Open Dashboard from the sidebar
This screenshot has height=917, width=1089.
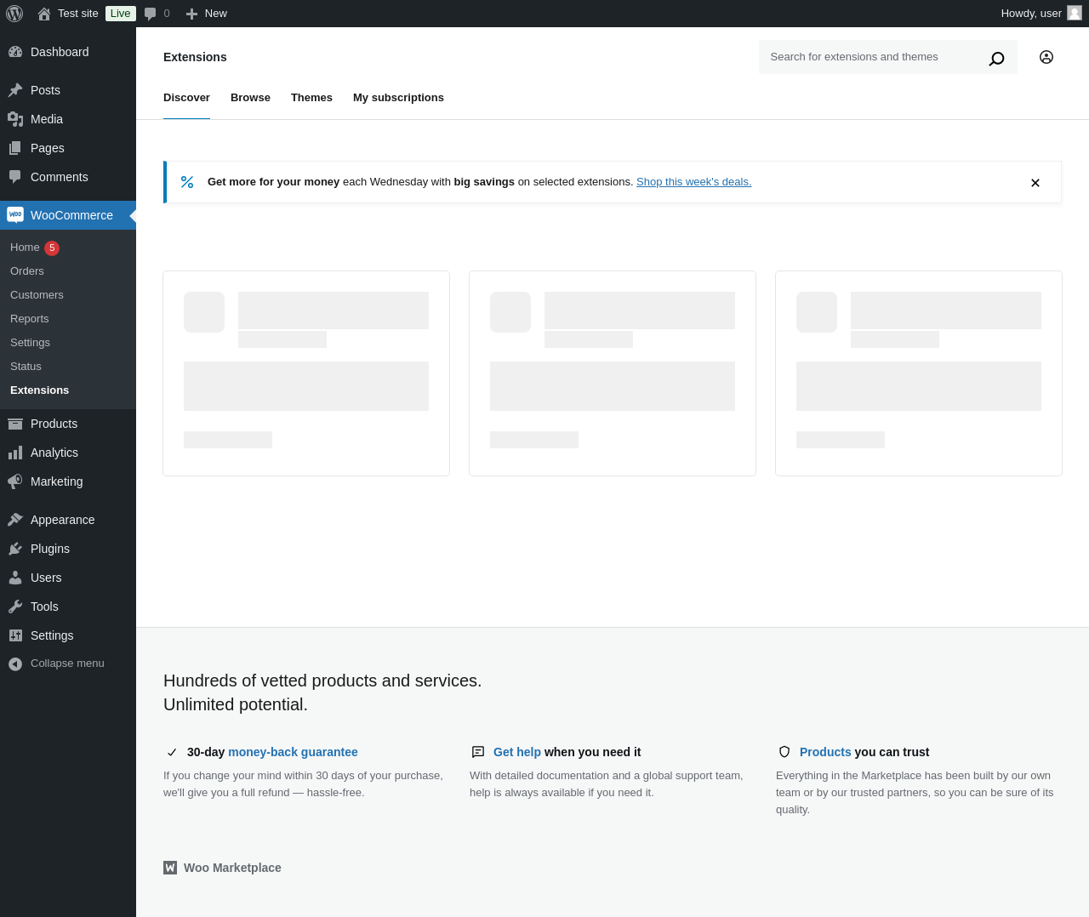60,52
